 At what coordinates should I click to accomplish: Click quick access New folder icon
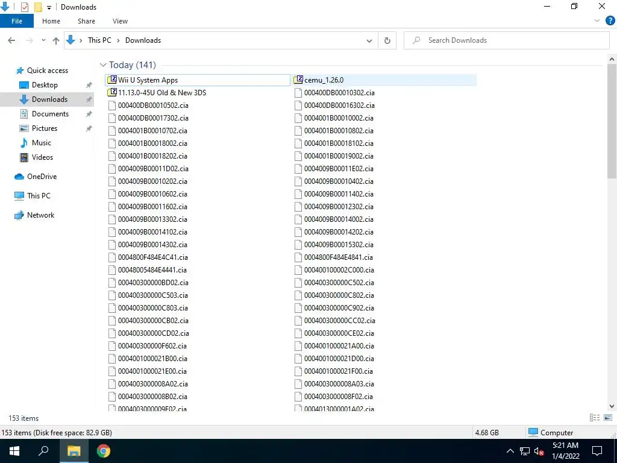point(38,7)
